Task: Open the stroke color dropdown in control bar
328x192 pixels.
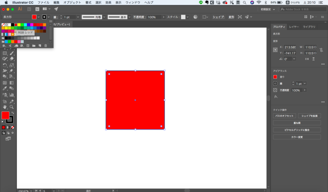Action: click(x=48, y=17)
